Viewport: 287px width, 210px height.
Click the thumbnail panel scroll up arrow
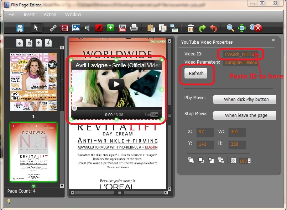62,48
